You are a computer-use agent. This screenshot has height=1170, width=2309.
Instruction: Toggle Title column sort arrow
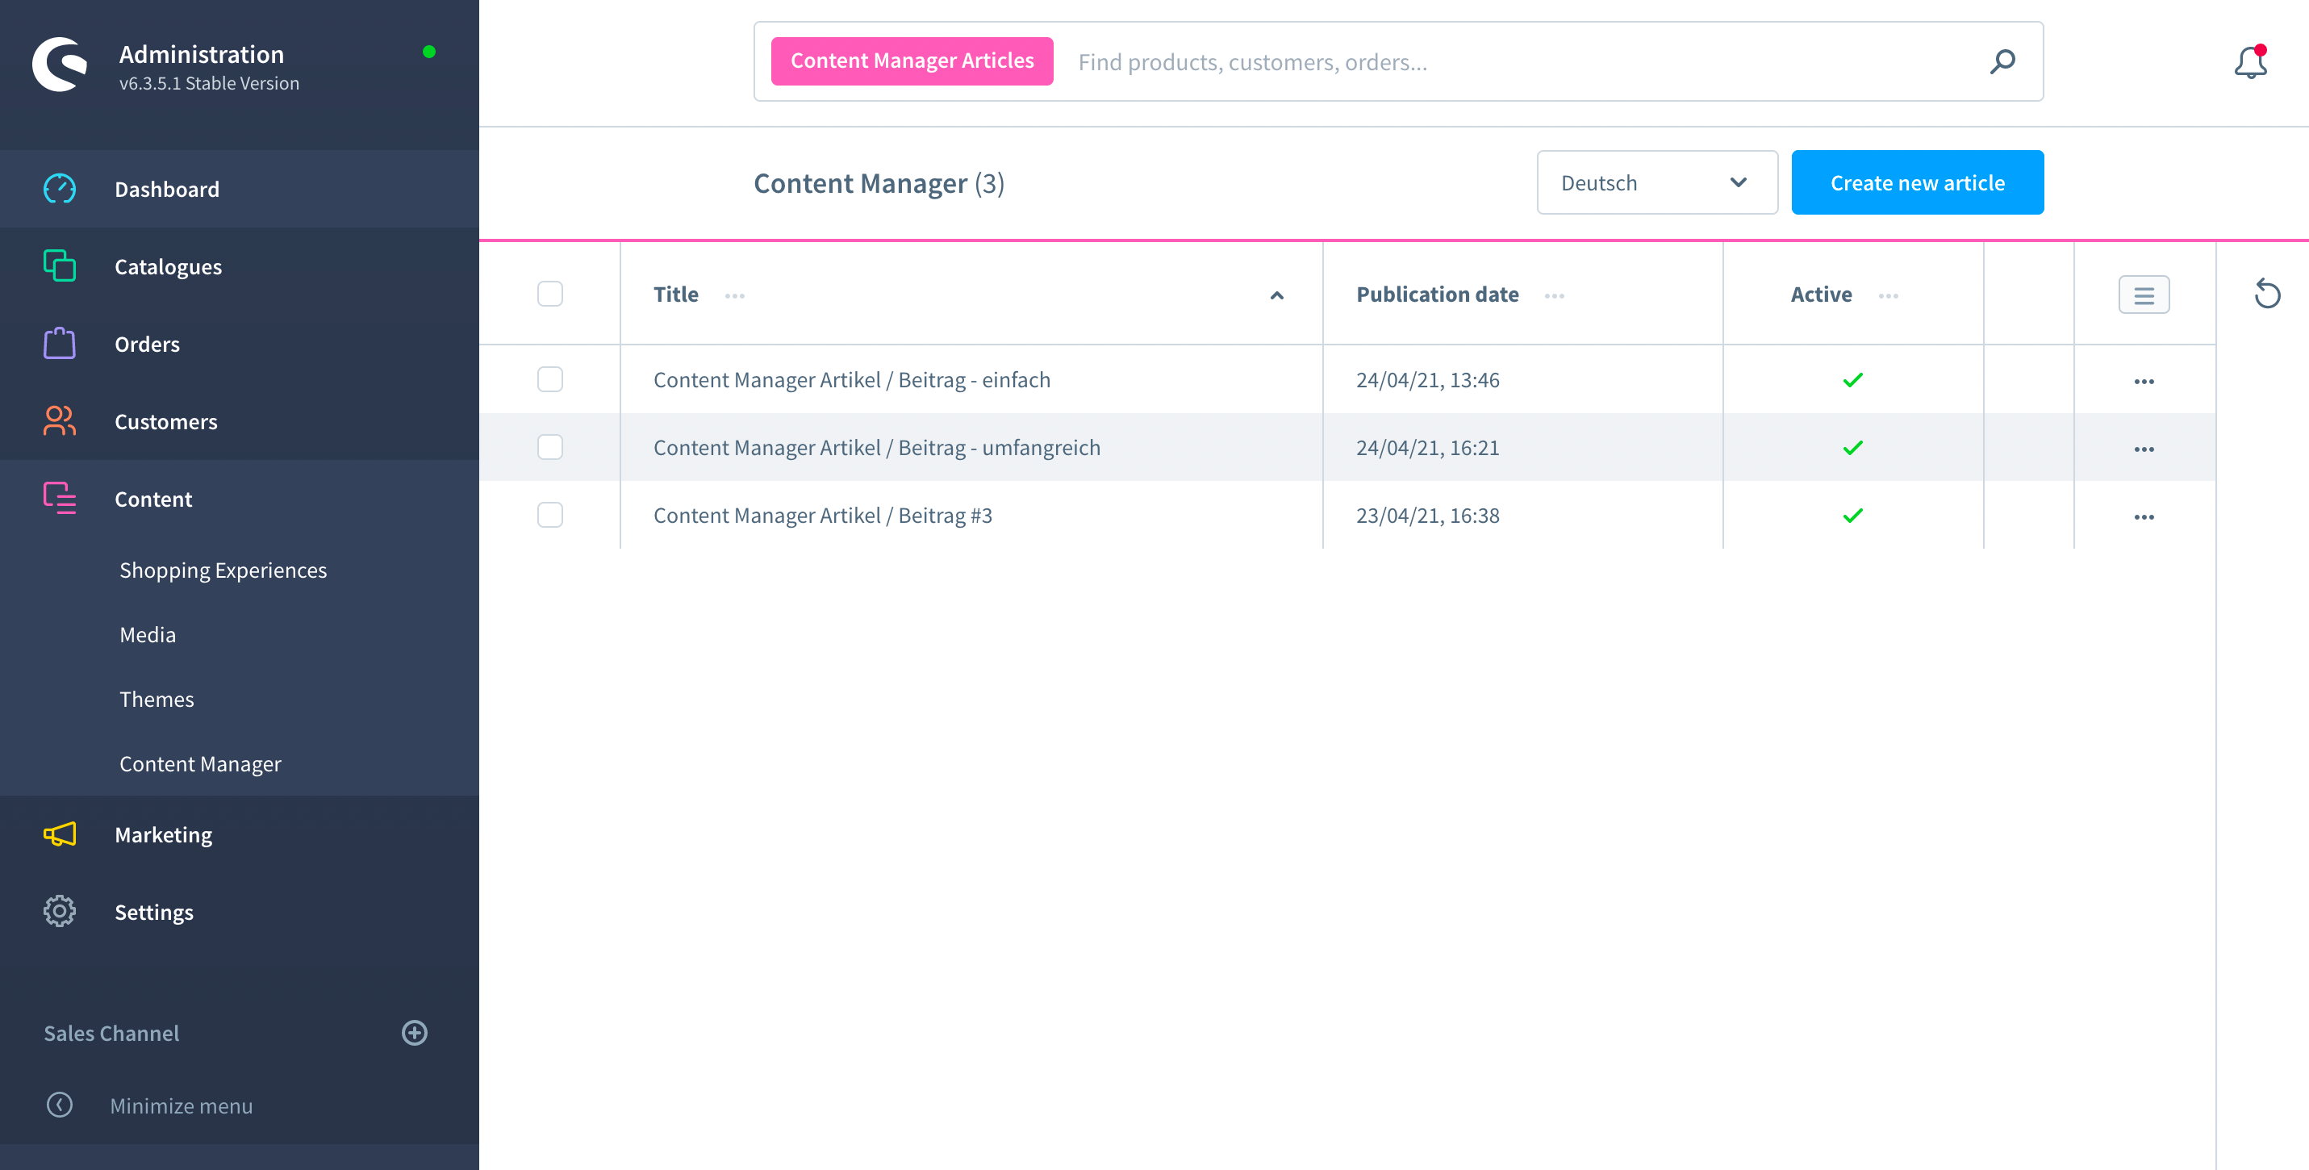click(x=1276, y=295)
